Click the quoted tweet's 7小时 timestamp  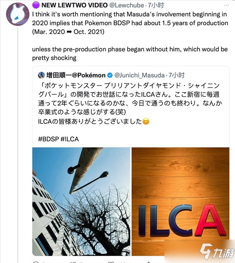tap(177, 75)
